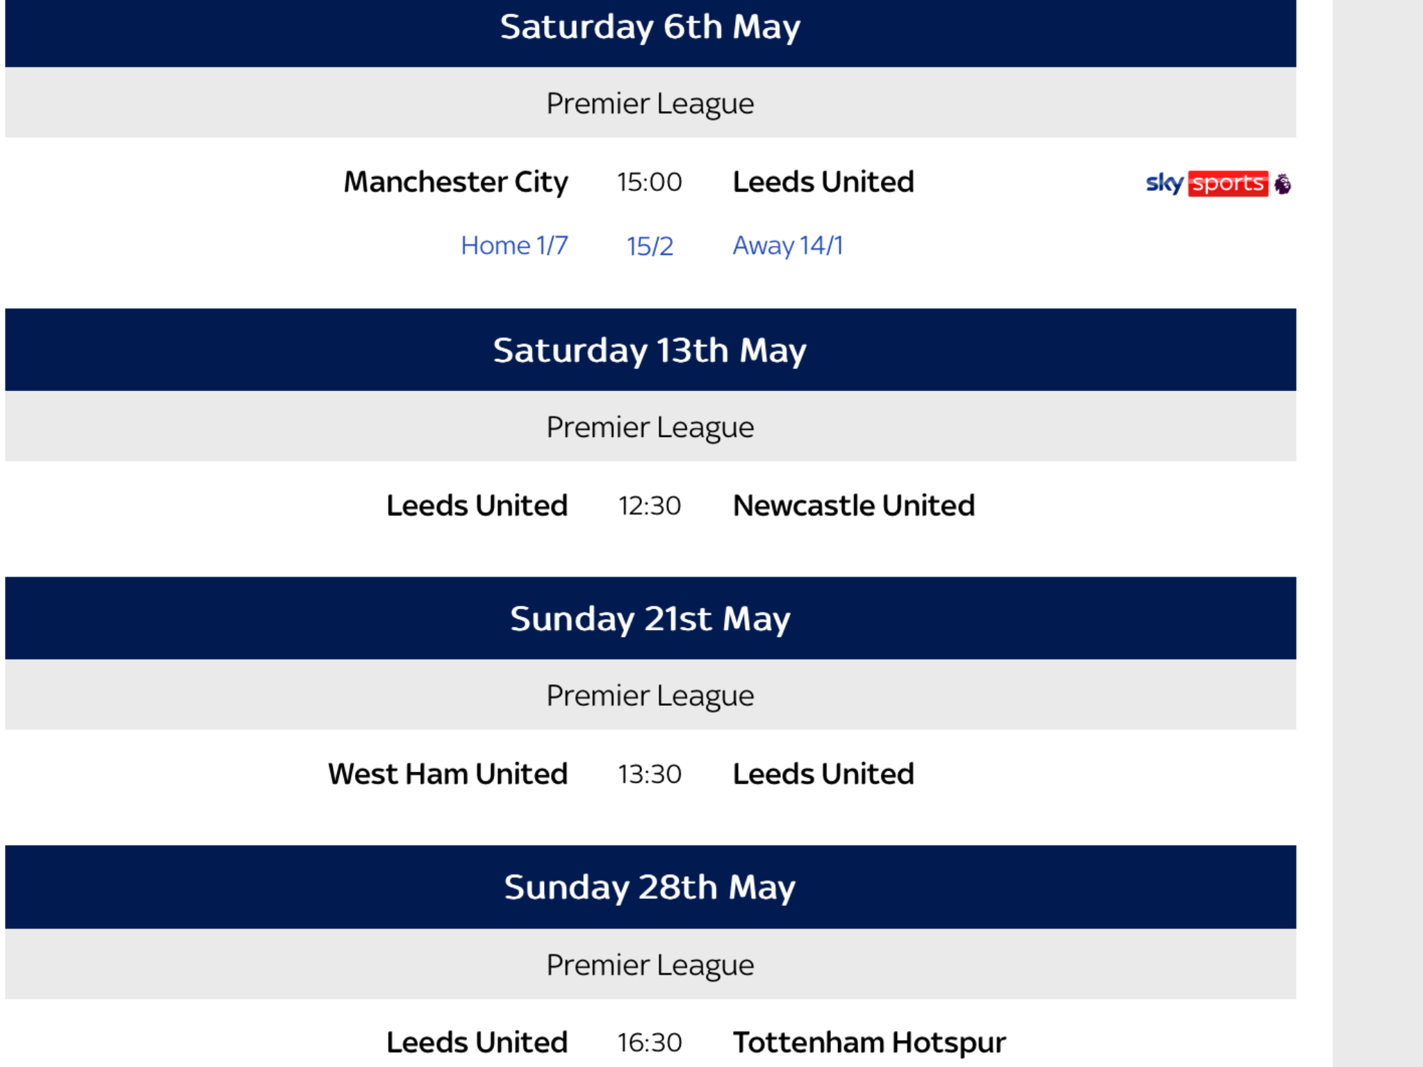Click the Saturday 13th May header
This screenshot has height=1067, width=1423.
click(x=650, y=349)
